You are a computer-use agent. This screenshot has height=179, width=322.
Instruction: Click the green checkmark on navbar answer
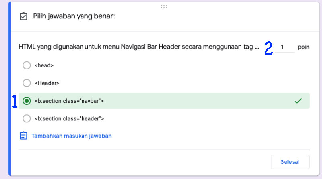298,101
